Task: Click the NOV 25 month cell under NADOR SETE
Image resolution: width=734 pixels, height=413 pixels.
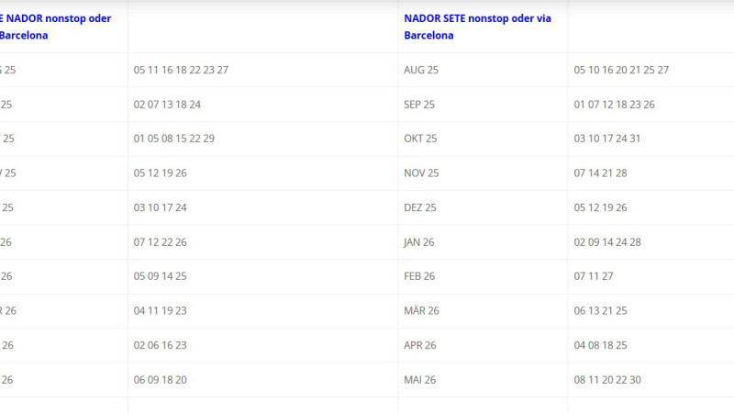Action: [421, 173]
